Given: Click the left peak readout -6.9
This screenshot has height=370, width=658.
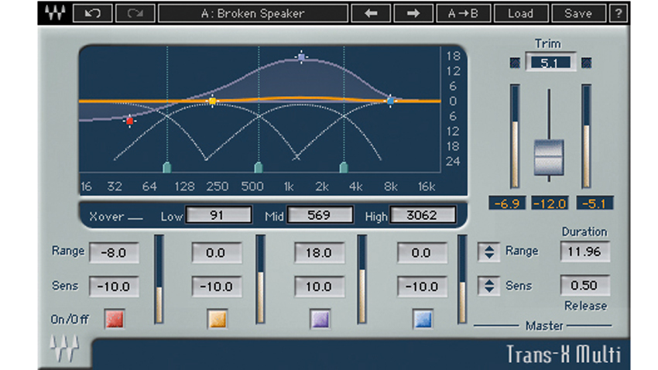Looking at the screenshot, I should [507, 204].
